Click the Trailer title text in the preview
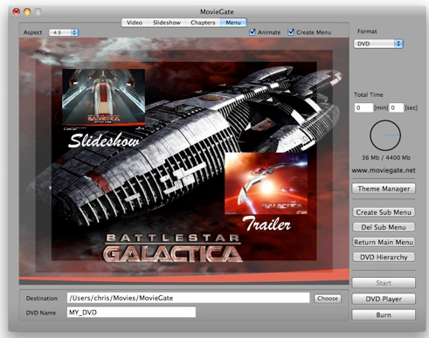Image resolution: width=429 pixels, height=338 pixels. tap(266, 224)
